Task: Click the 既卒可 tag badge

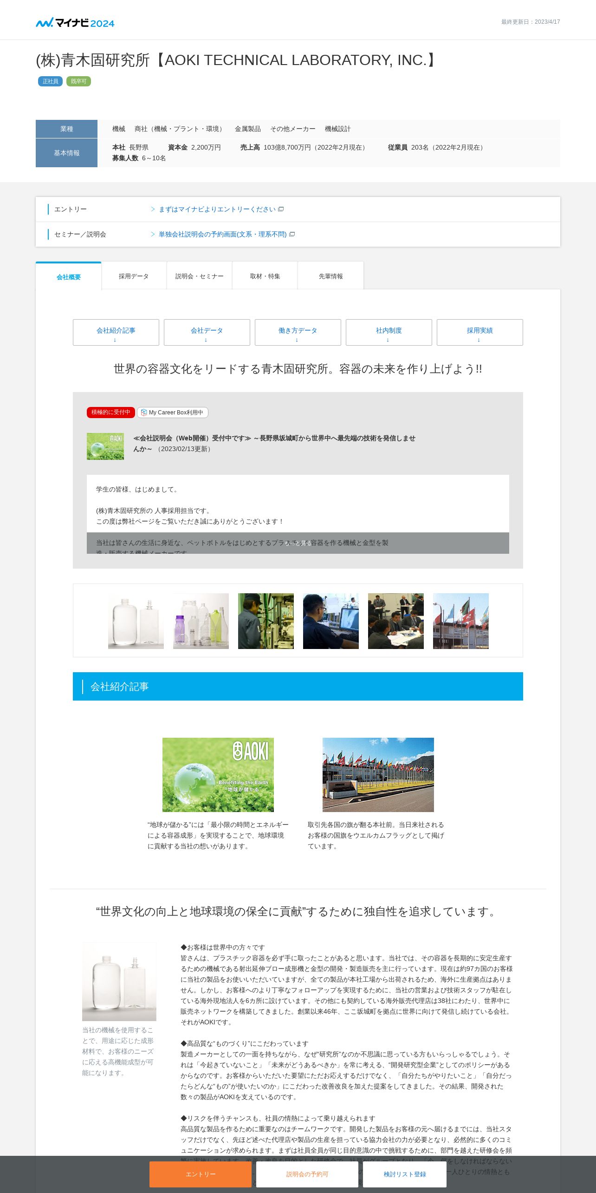Action: [78, 81]
